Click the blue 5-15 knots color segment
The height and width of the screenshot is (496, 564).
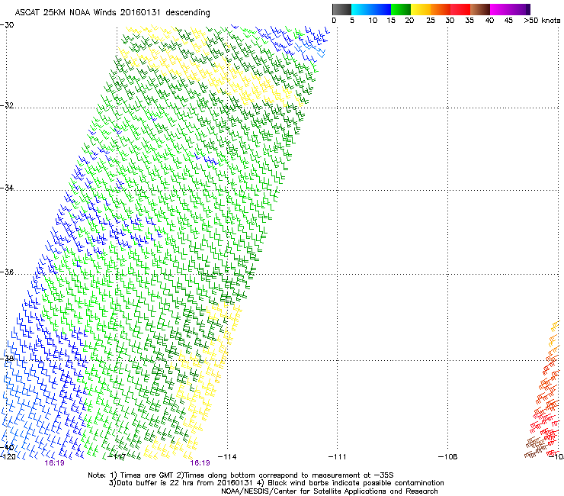[x=371, y=9]
